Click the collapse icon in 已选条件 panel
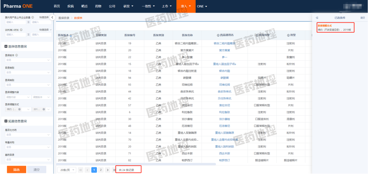The height and width of the screenshot is (174, 368). tap(317, 18)
